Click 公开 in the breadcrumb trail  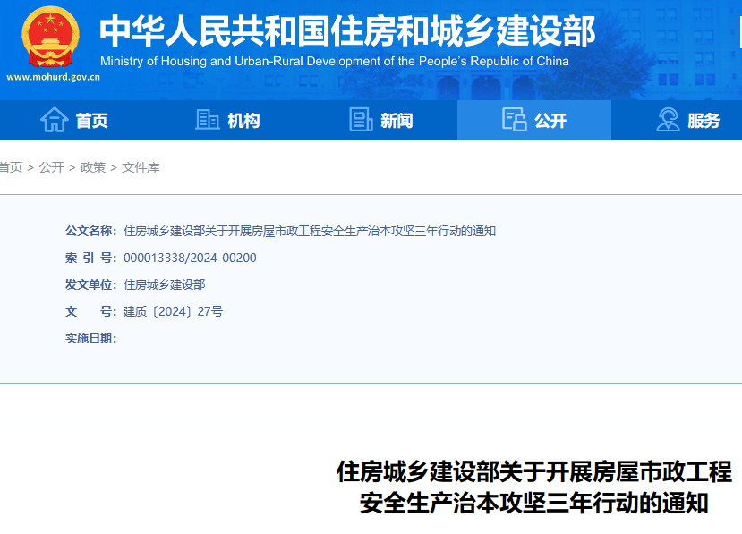pyautogui.click(x=51, y=167)
